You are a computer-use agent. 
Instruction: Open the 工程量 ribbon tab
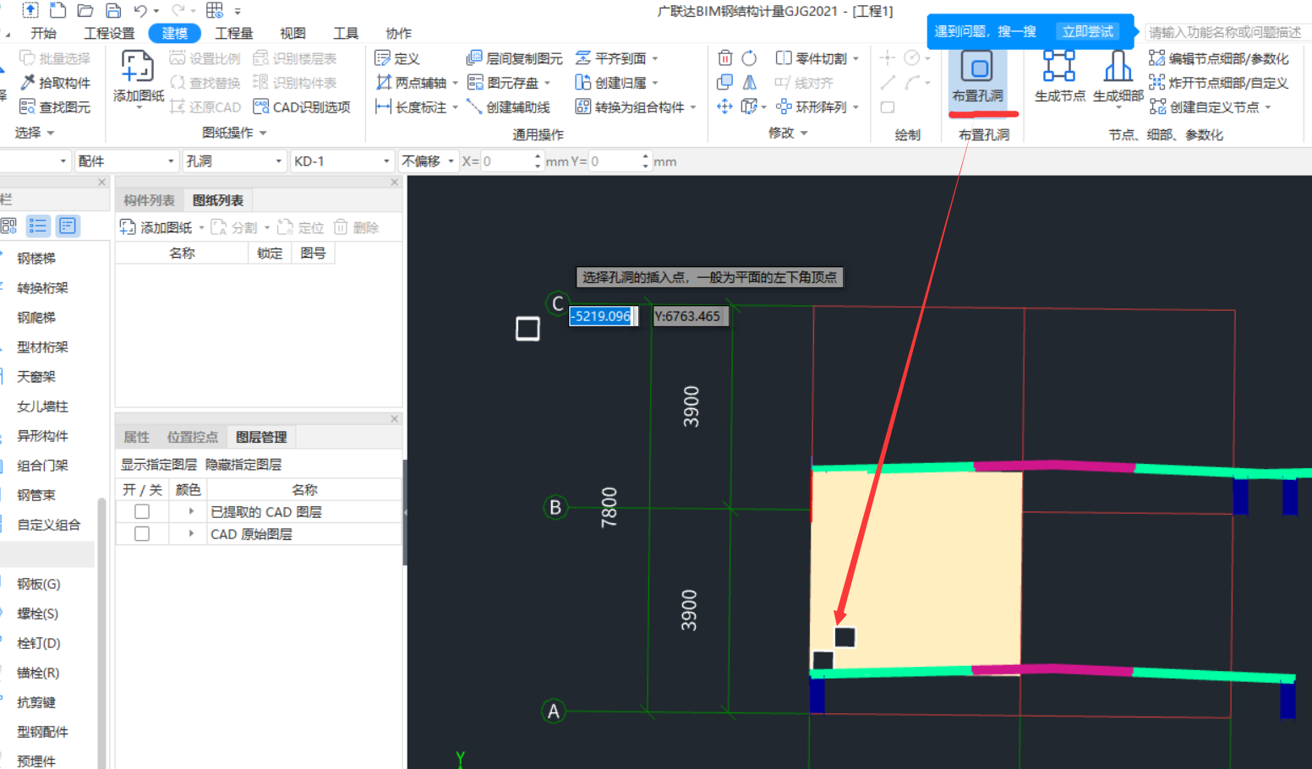(234, 33)
